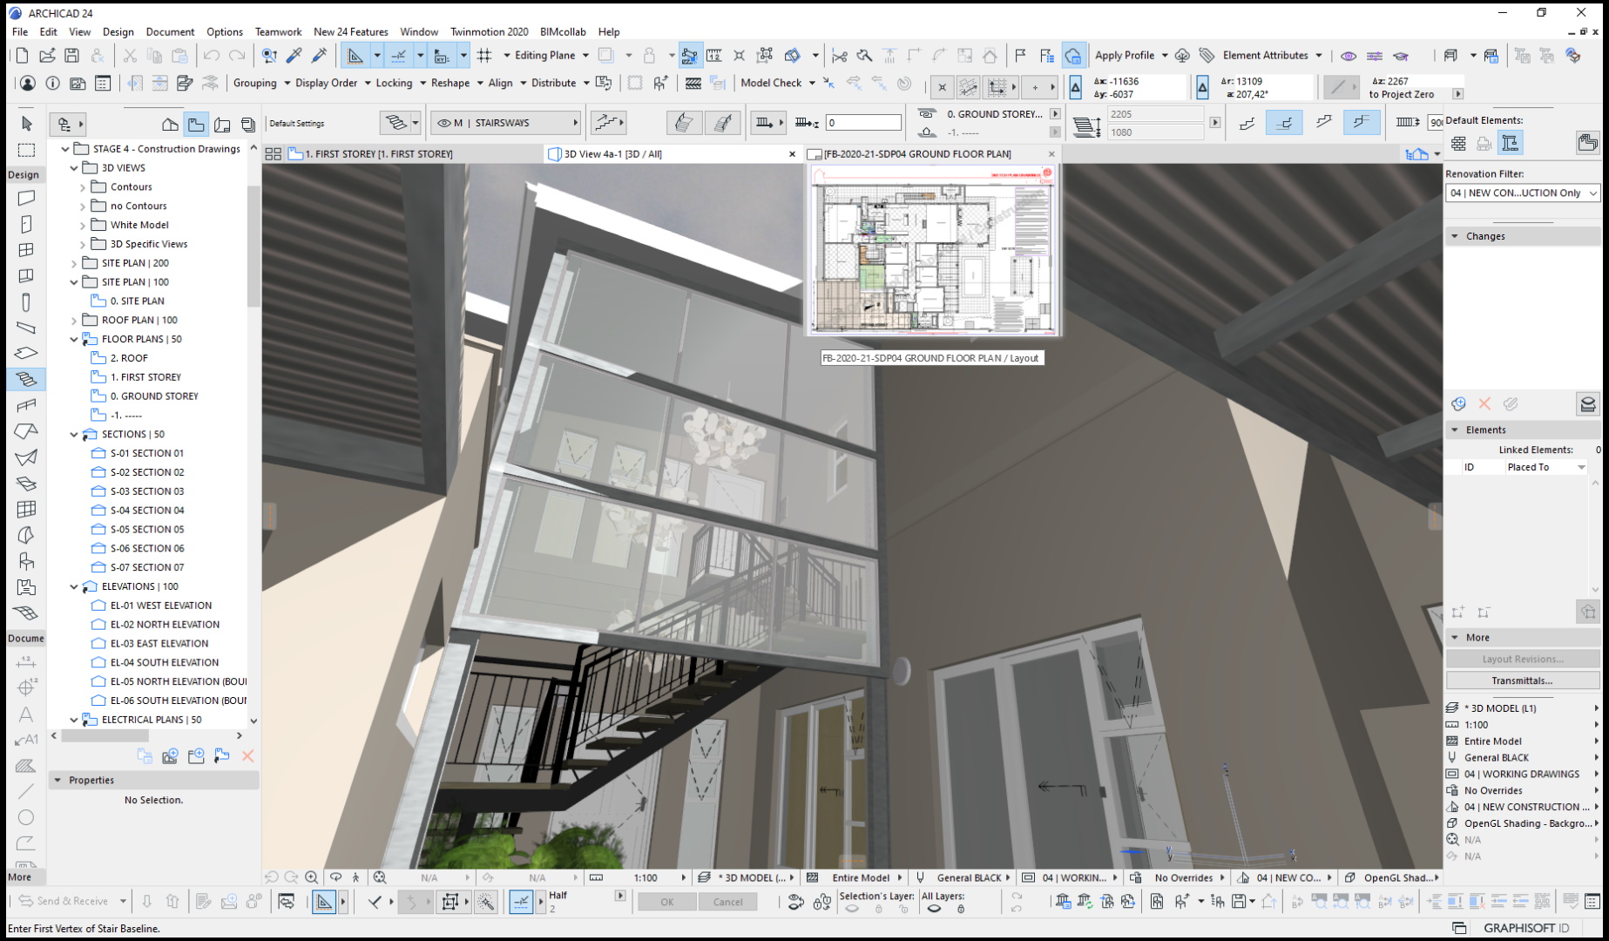Click the red delete X in navigator

click(247, 756)
